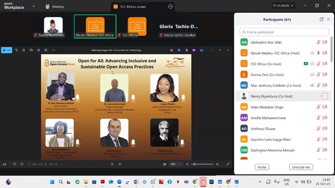Open the Zoom Workplace dropdown arrow
The width and height of the screenshot is (335, 188).
[x=33, y=6]
